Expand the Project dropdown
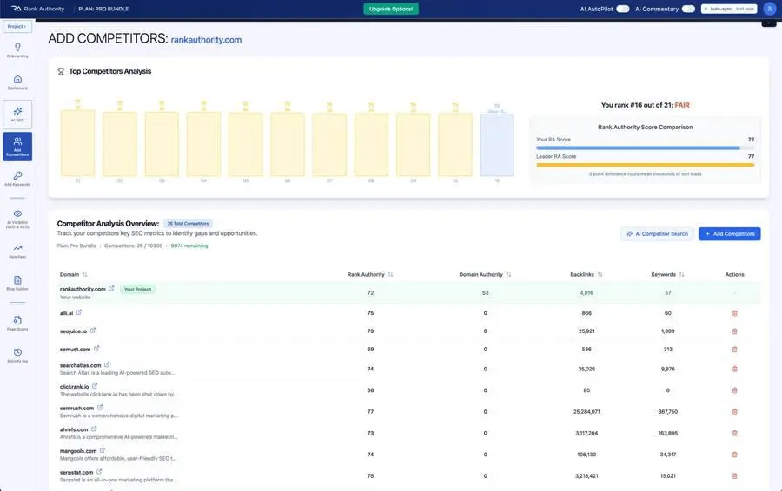This screenshot has width=782, height=491. (x=17, y=27)
